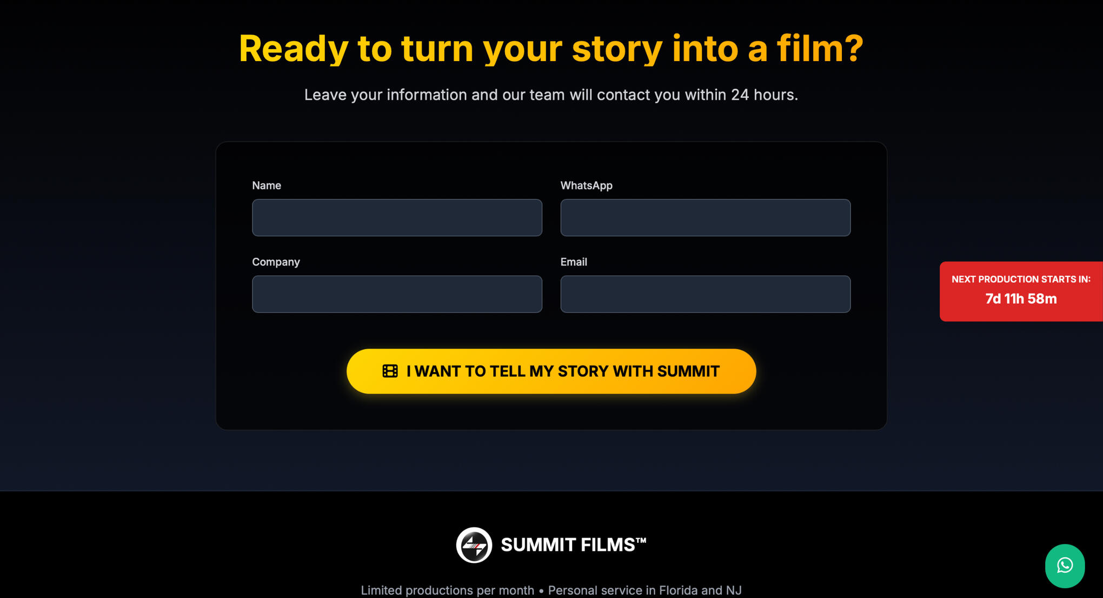Image resolution: width=1103 pixels, height=598 pixels.
Task: Click the SUMMIT FILMS brand name text
Action: tap(573, 545)
